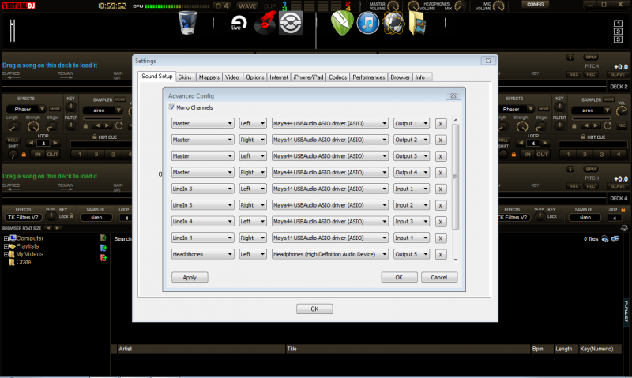Click Cancel in Advanced Config dialog
Image resolution: width=632 pixels, height=378 pixels.
[439, 277]
